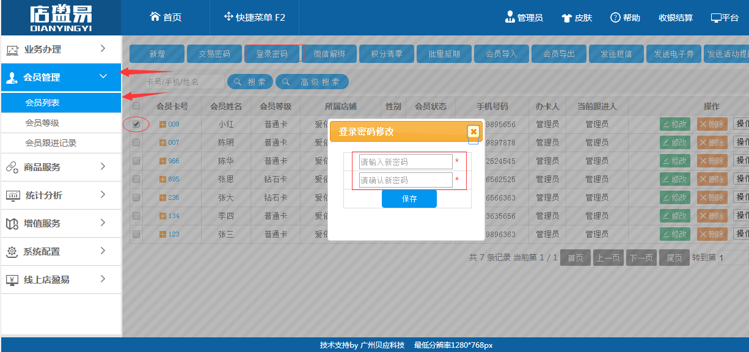749x352 pixels.
Task: Check the checkbox for member 张思
Action: [136, 179]
